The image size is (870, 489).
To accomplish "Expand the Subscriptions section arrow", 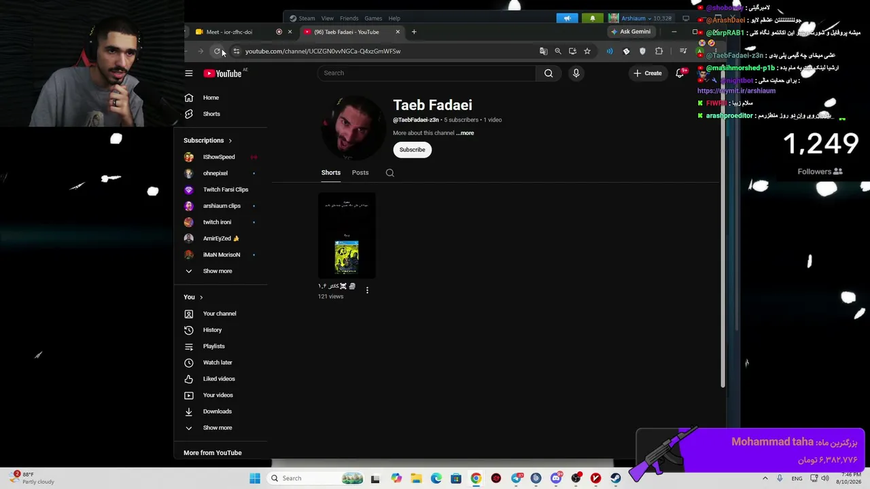I will click(230, 141).
